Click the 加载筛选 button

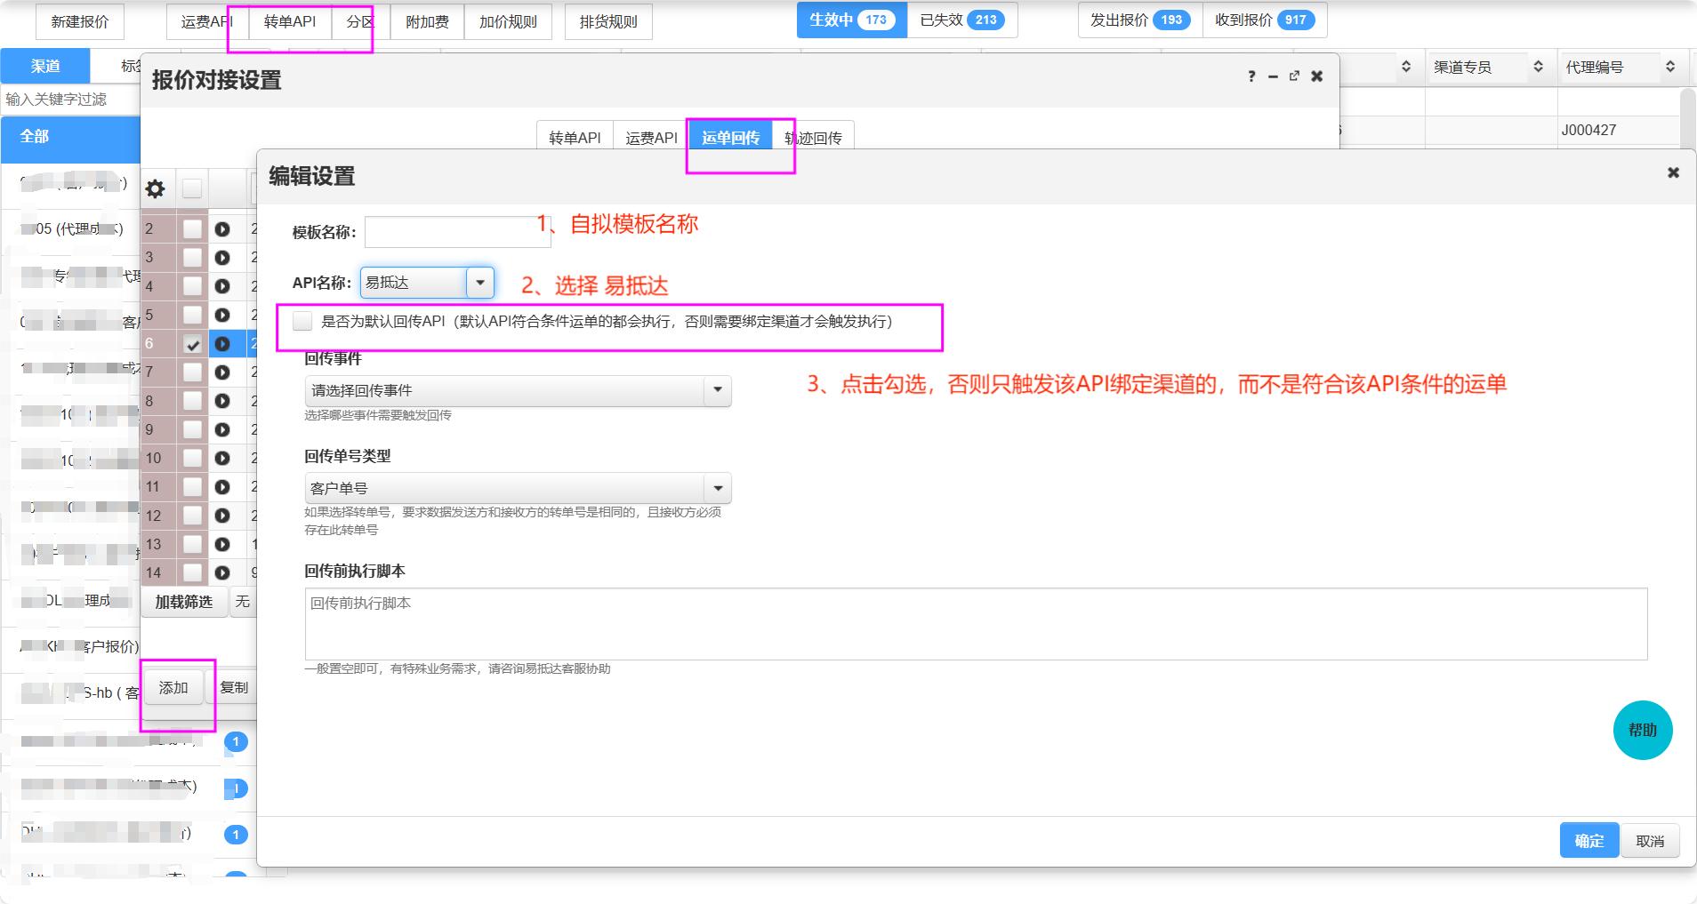tap(184, 602)
